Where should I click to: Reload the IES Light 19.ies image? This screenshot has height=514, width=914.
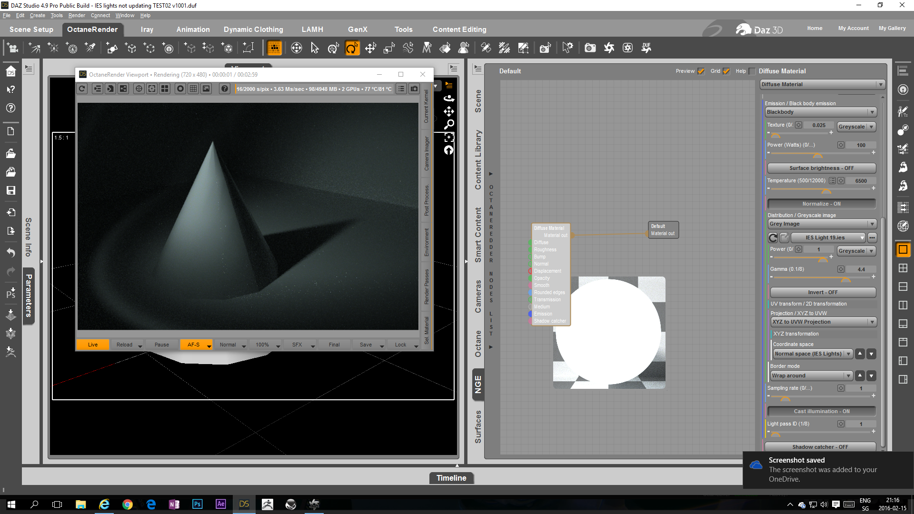[773, 237]
